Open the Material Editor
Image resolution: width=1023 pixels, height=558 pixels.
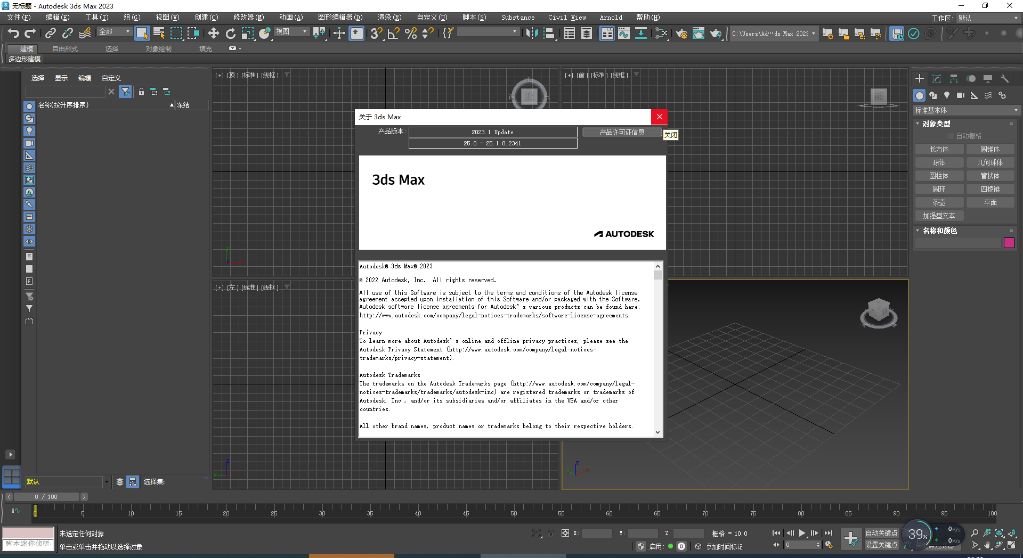pyautogui.click(x=698, y=33)
